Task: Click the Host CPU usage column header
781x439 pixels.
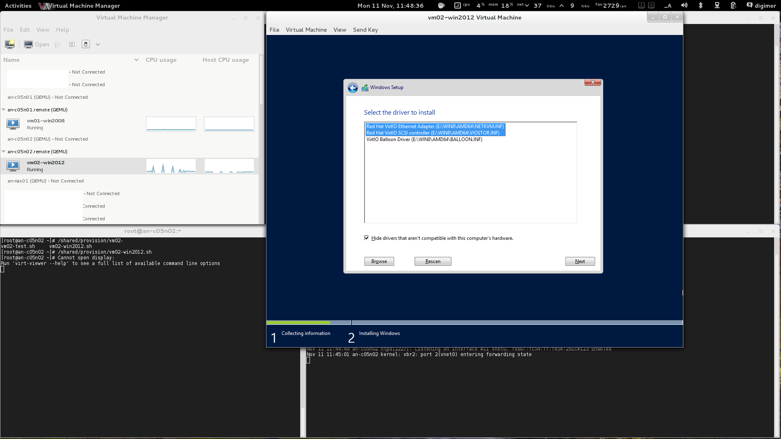Action: pos(226,60)
